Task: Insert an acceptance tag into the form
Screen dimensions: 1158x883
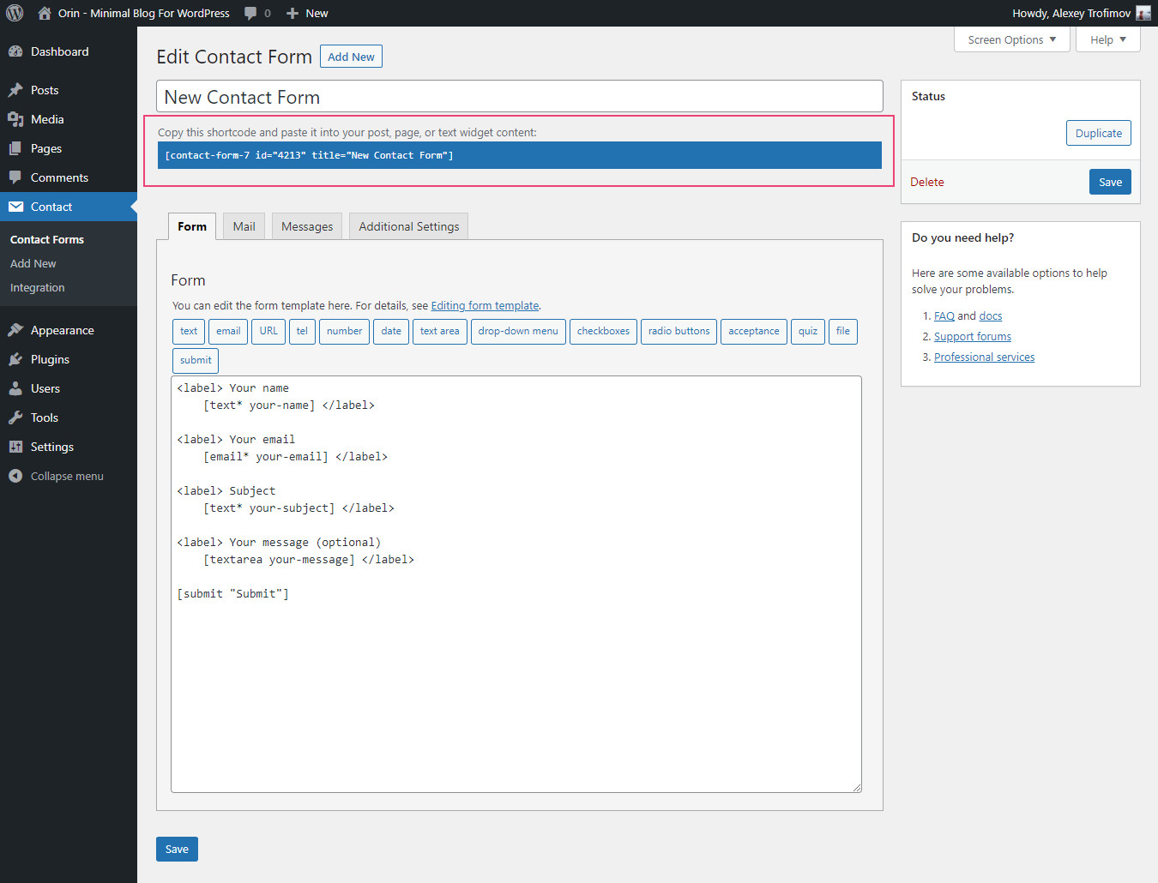Action: click(753, 331)
